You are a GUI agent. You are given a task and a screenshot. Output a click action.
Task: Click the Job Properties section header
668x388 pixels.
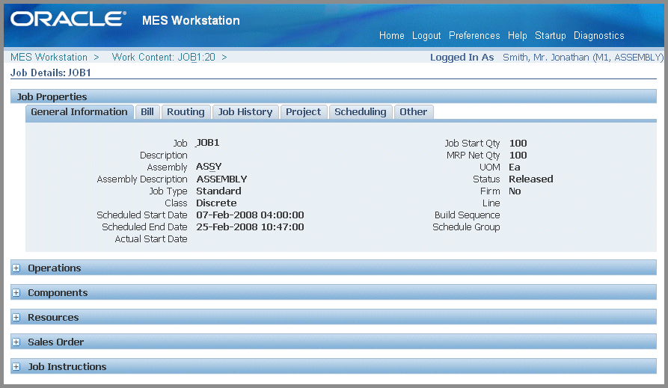[333, 96]
